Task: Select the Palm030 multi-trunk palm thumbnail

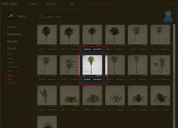Action: coord(160,65)
